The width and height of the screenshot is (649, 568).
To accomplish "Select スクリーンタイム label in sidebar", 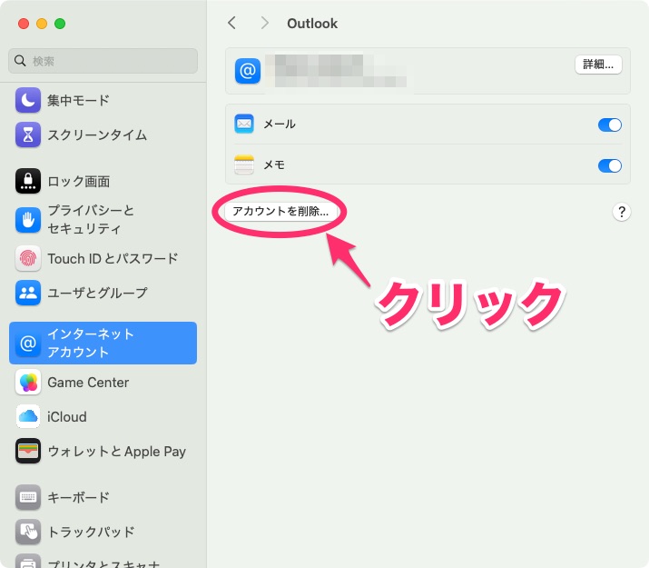I will point(97,135).
